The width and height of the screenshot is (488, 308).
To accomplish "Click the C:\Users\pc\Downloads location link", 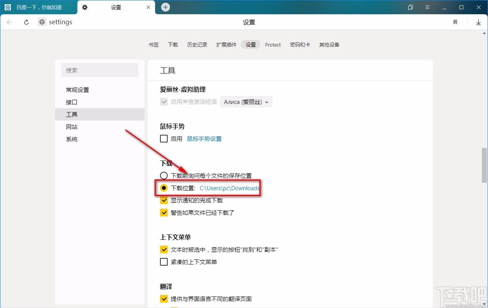I will point(229,188).
